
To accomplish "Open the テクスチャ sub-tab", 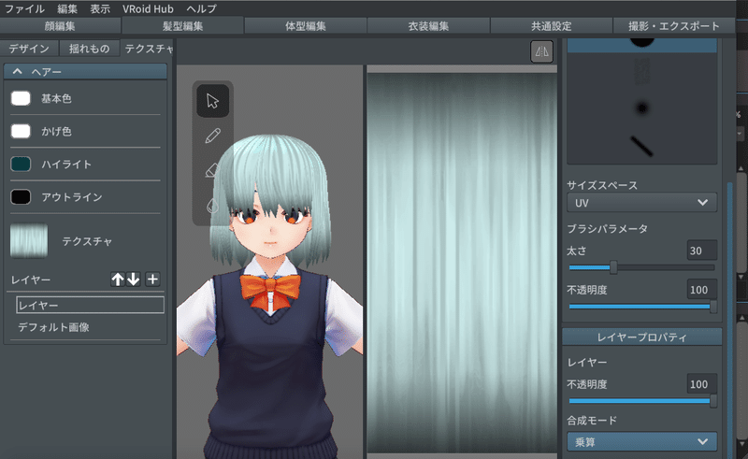I will pos(148,49).
